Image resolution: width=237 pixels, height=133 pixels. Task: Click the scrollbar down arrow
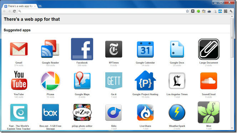232,128
